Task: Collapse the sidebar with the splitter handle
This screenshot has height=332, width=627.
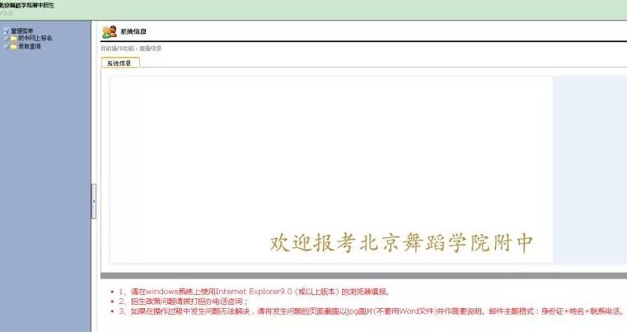Action: (x=94, y=201)
